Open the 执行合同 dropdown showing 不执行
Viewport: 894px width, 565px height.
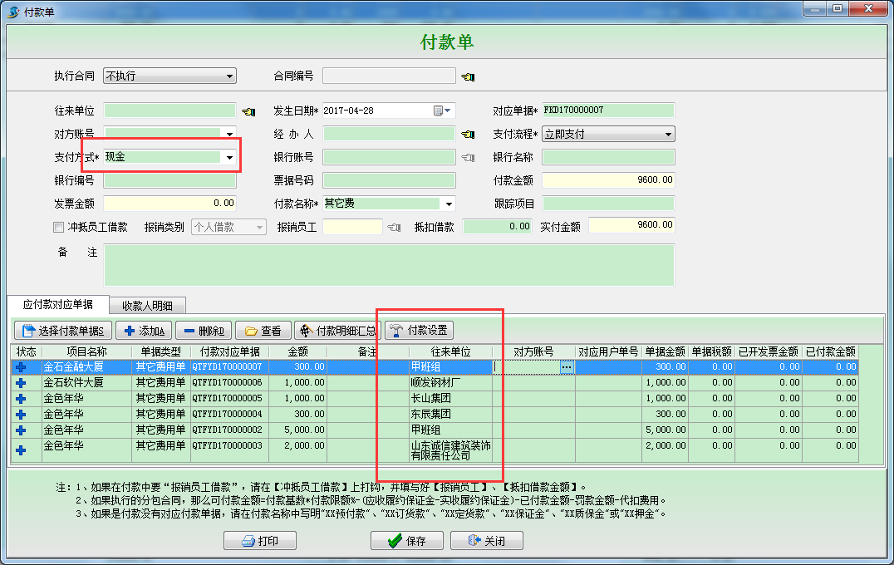coord(231,75)
